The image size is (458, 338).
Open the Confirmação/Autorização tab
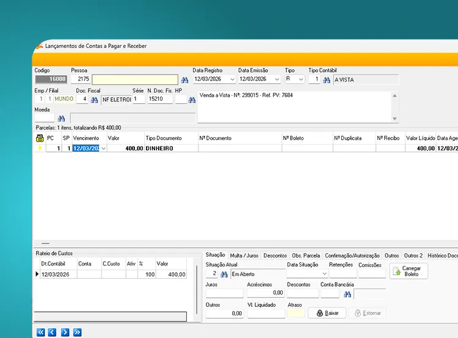[x=352, y=256]
